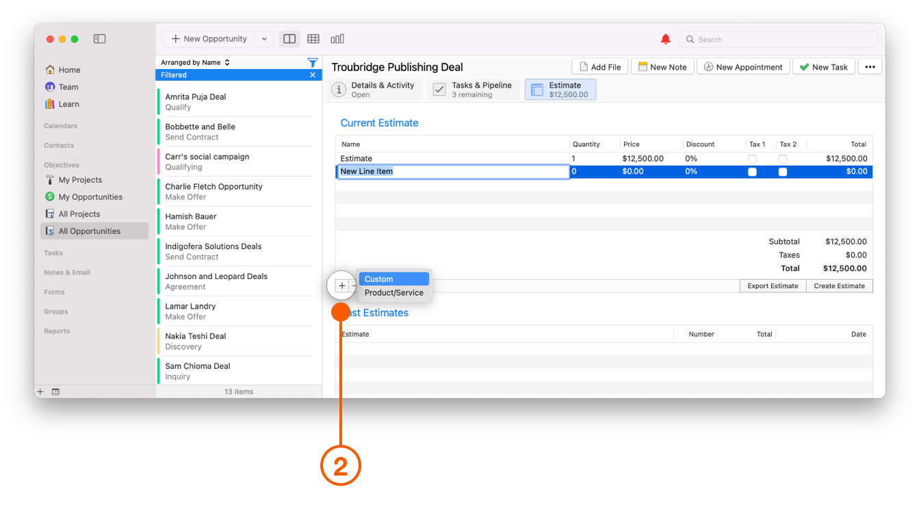Click the blue filter funnel icon
The image size is (921, 520).
click(313, 62)
